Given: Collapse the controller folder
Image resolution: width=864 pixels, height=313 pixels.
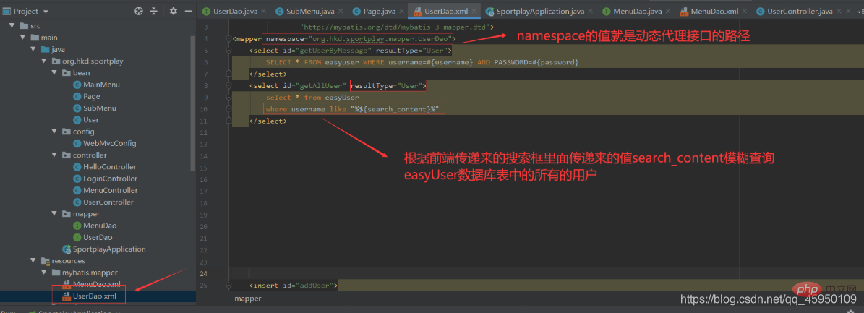Looking at the screenshot, I should (54, 155).
